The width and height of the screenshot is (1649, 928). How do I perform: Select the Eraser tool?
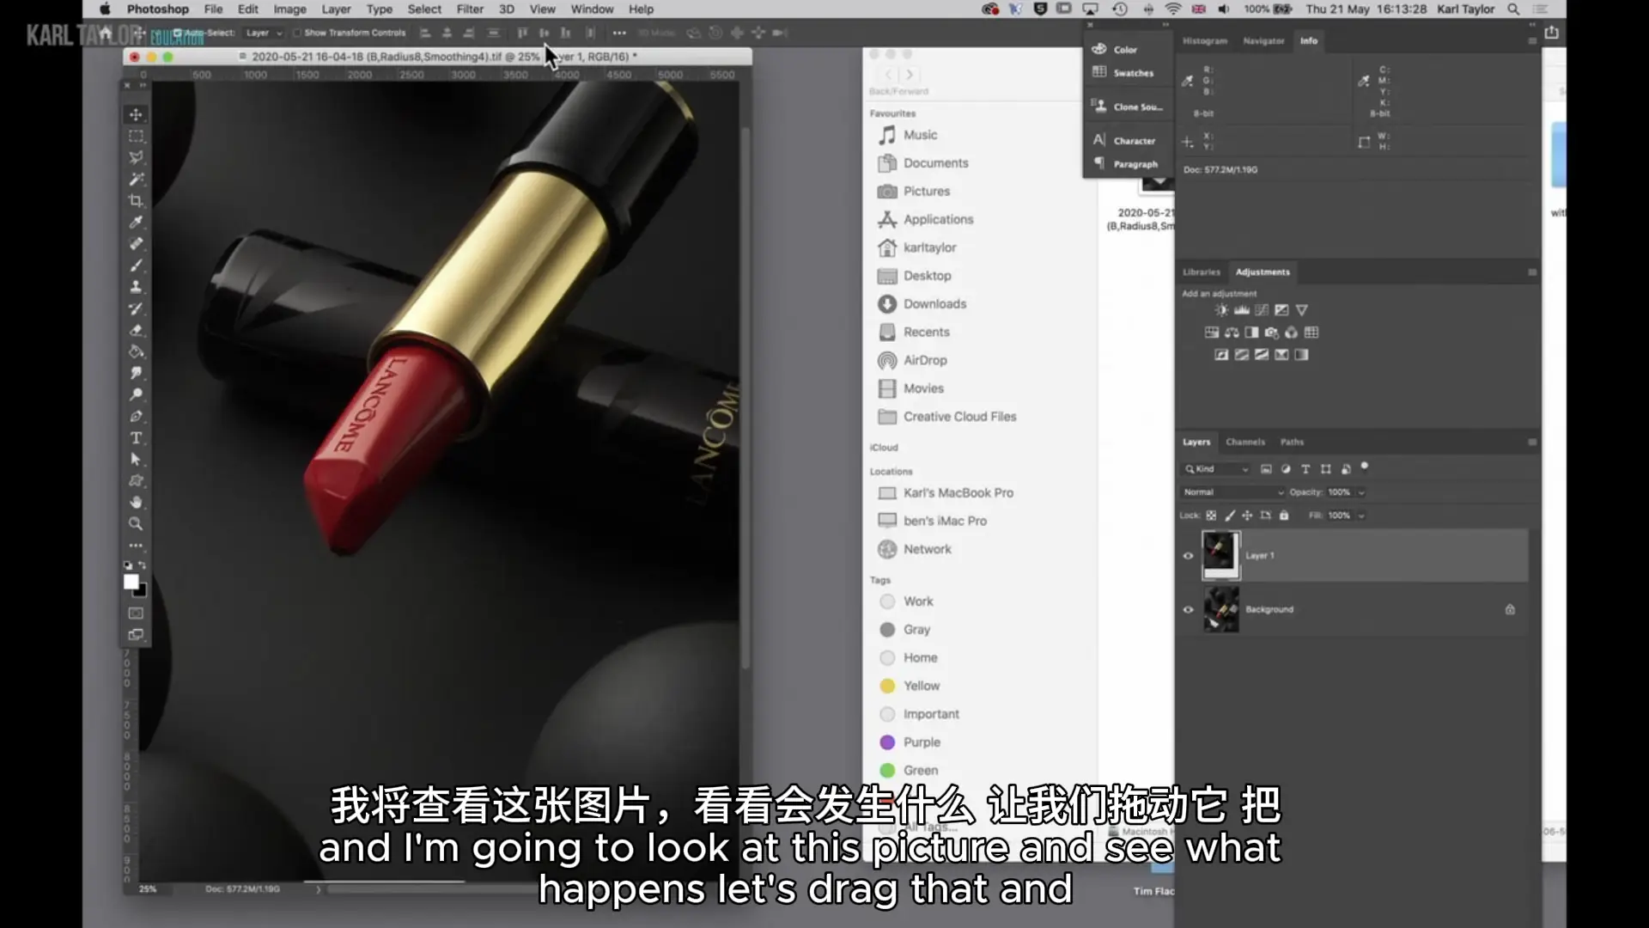click(x=136, y=330)
